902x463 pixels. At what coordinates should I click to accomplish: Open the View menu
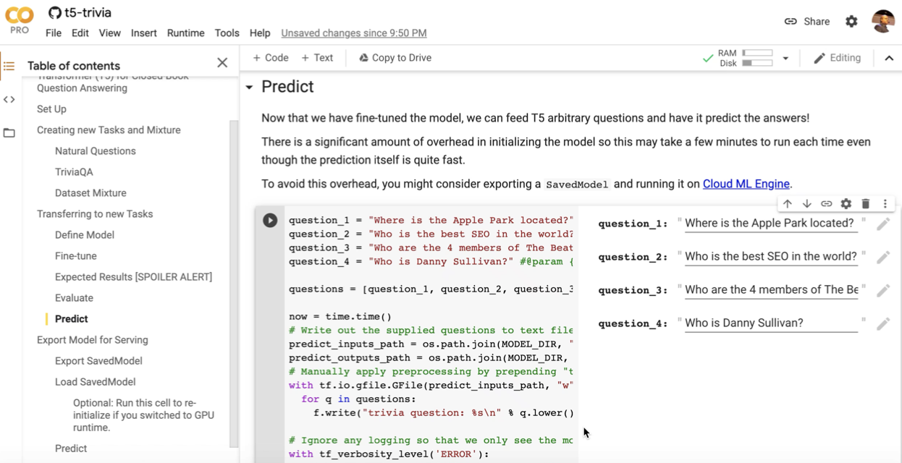pyautogui.click(x=110, y=33)
